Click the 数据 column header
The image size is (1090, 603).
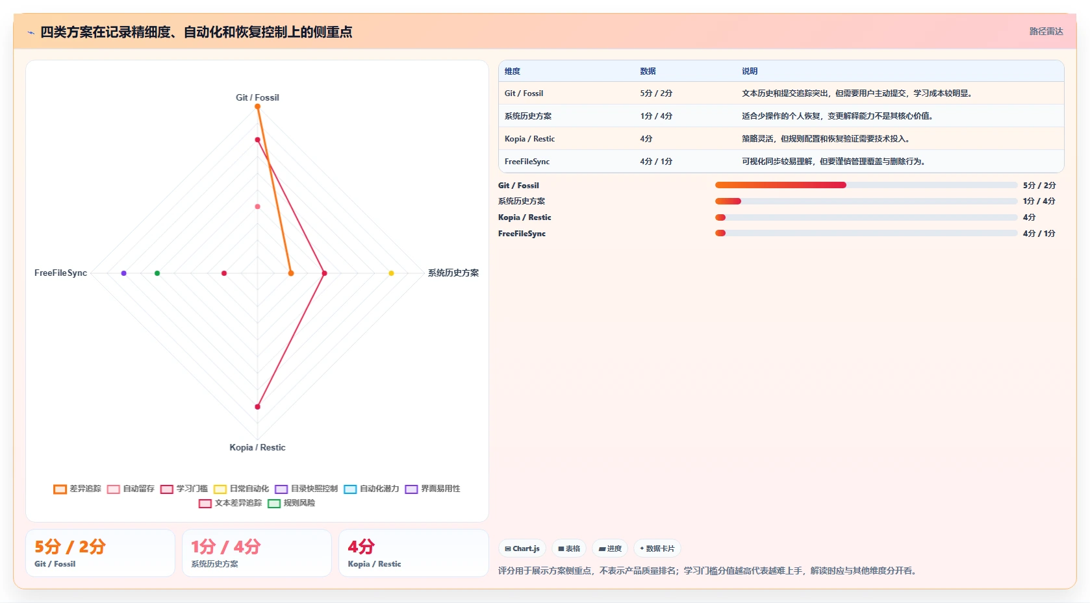tap(648, 71)
